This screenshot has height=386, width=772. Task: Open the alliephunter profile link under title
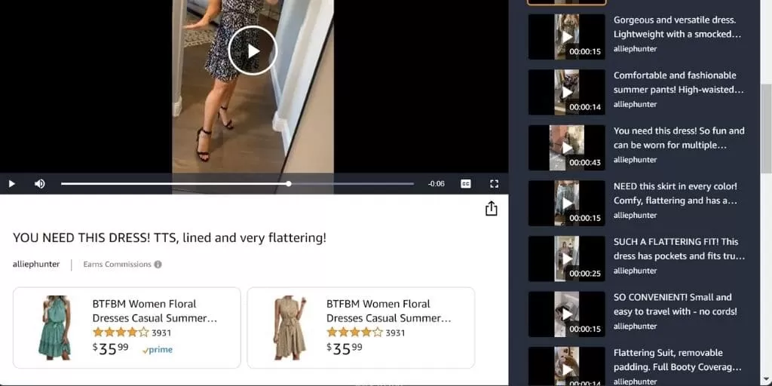point(36,265)
